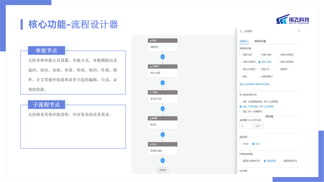Click the 公司财务 node header bar
The image size is (324, 182).
point(163,66)
